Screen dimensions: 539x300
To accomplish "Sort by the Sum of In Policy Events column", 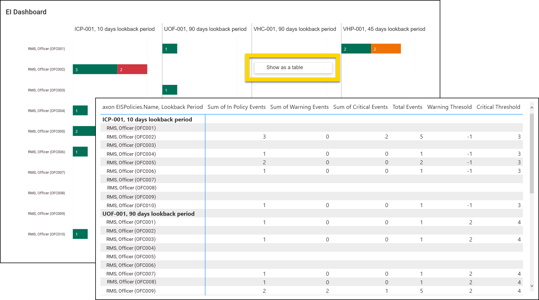I will pyautogui.click(x=236, y=107).
